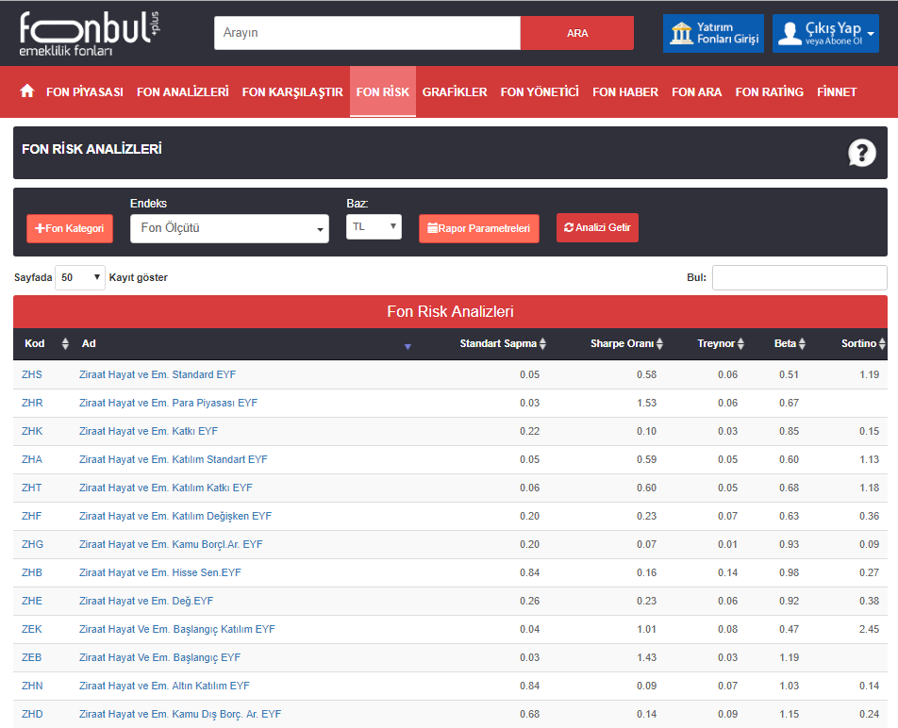Open FON KARŞILAŞTIR menu
This screenshot has width=898, height=728.
coord(292,91)
